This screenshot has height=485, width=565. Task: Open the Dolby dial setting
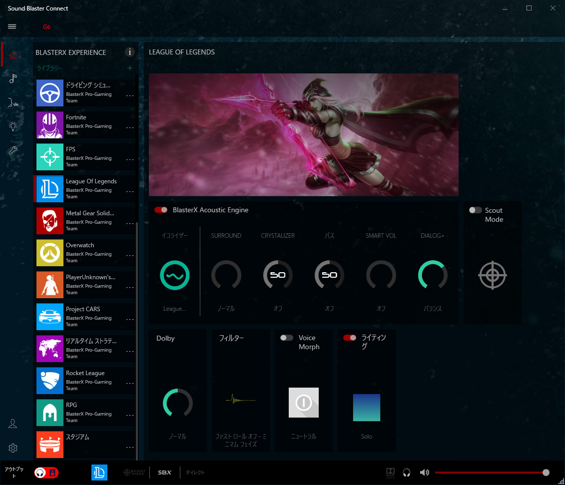click(x=178, y=403)
